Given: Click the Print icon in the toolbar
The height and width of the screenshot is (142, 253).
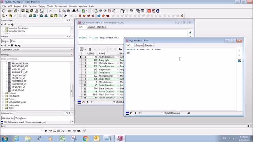Looking at the screenshot, I should point(37,11).
